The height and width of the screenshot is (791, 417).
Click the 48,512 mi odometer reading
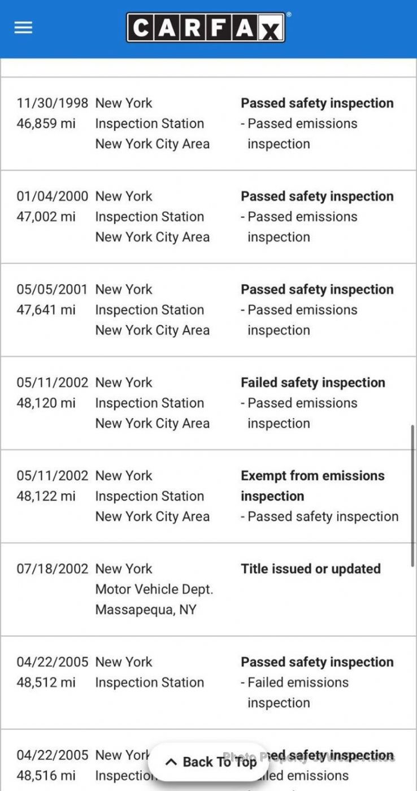[x=46, y=683]
